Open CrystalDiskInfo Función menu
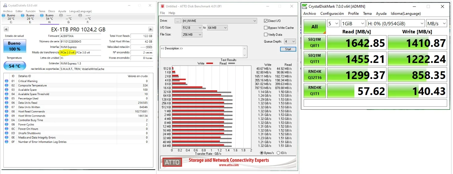The width and height of the screenshot is (453, 174). [30, 11]
